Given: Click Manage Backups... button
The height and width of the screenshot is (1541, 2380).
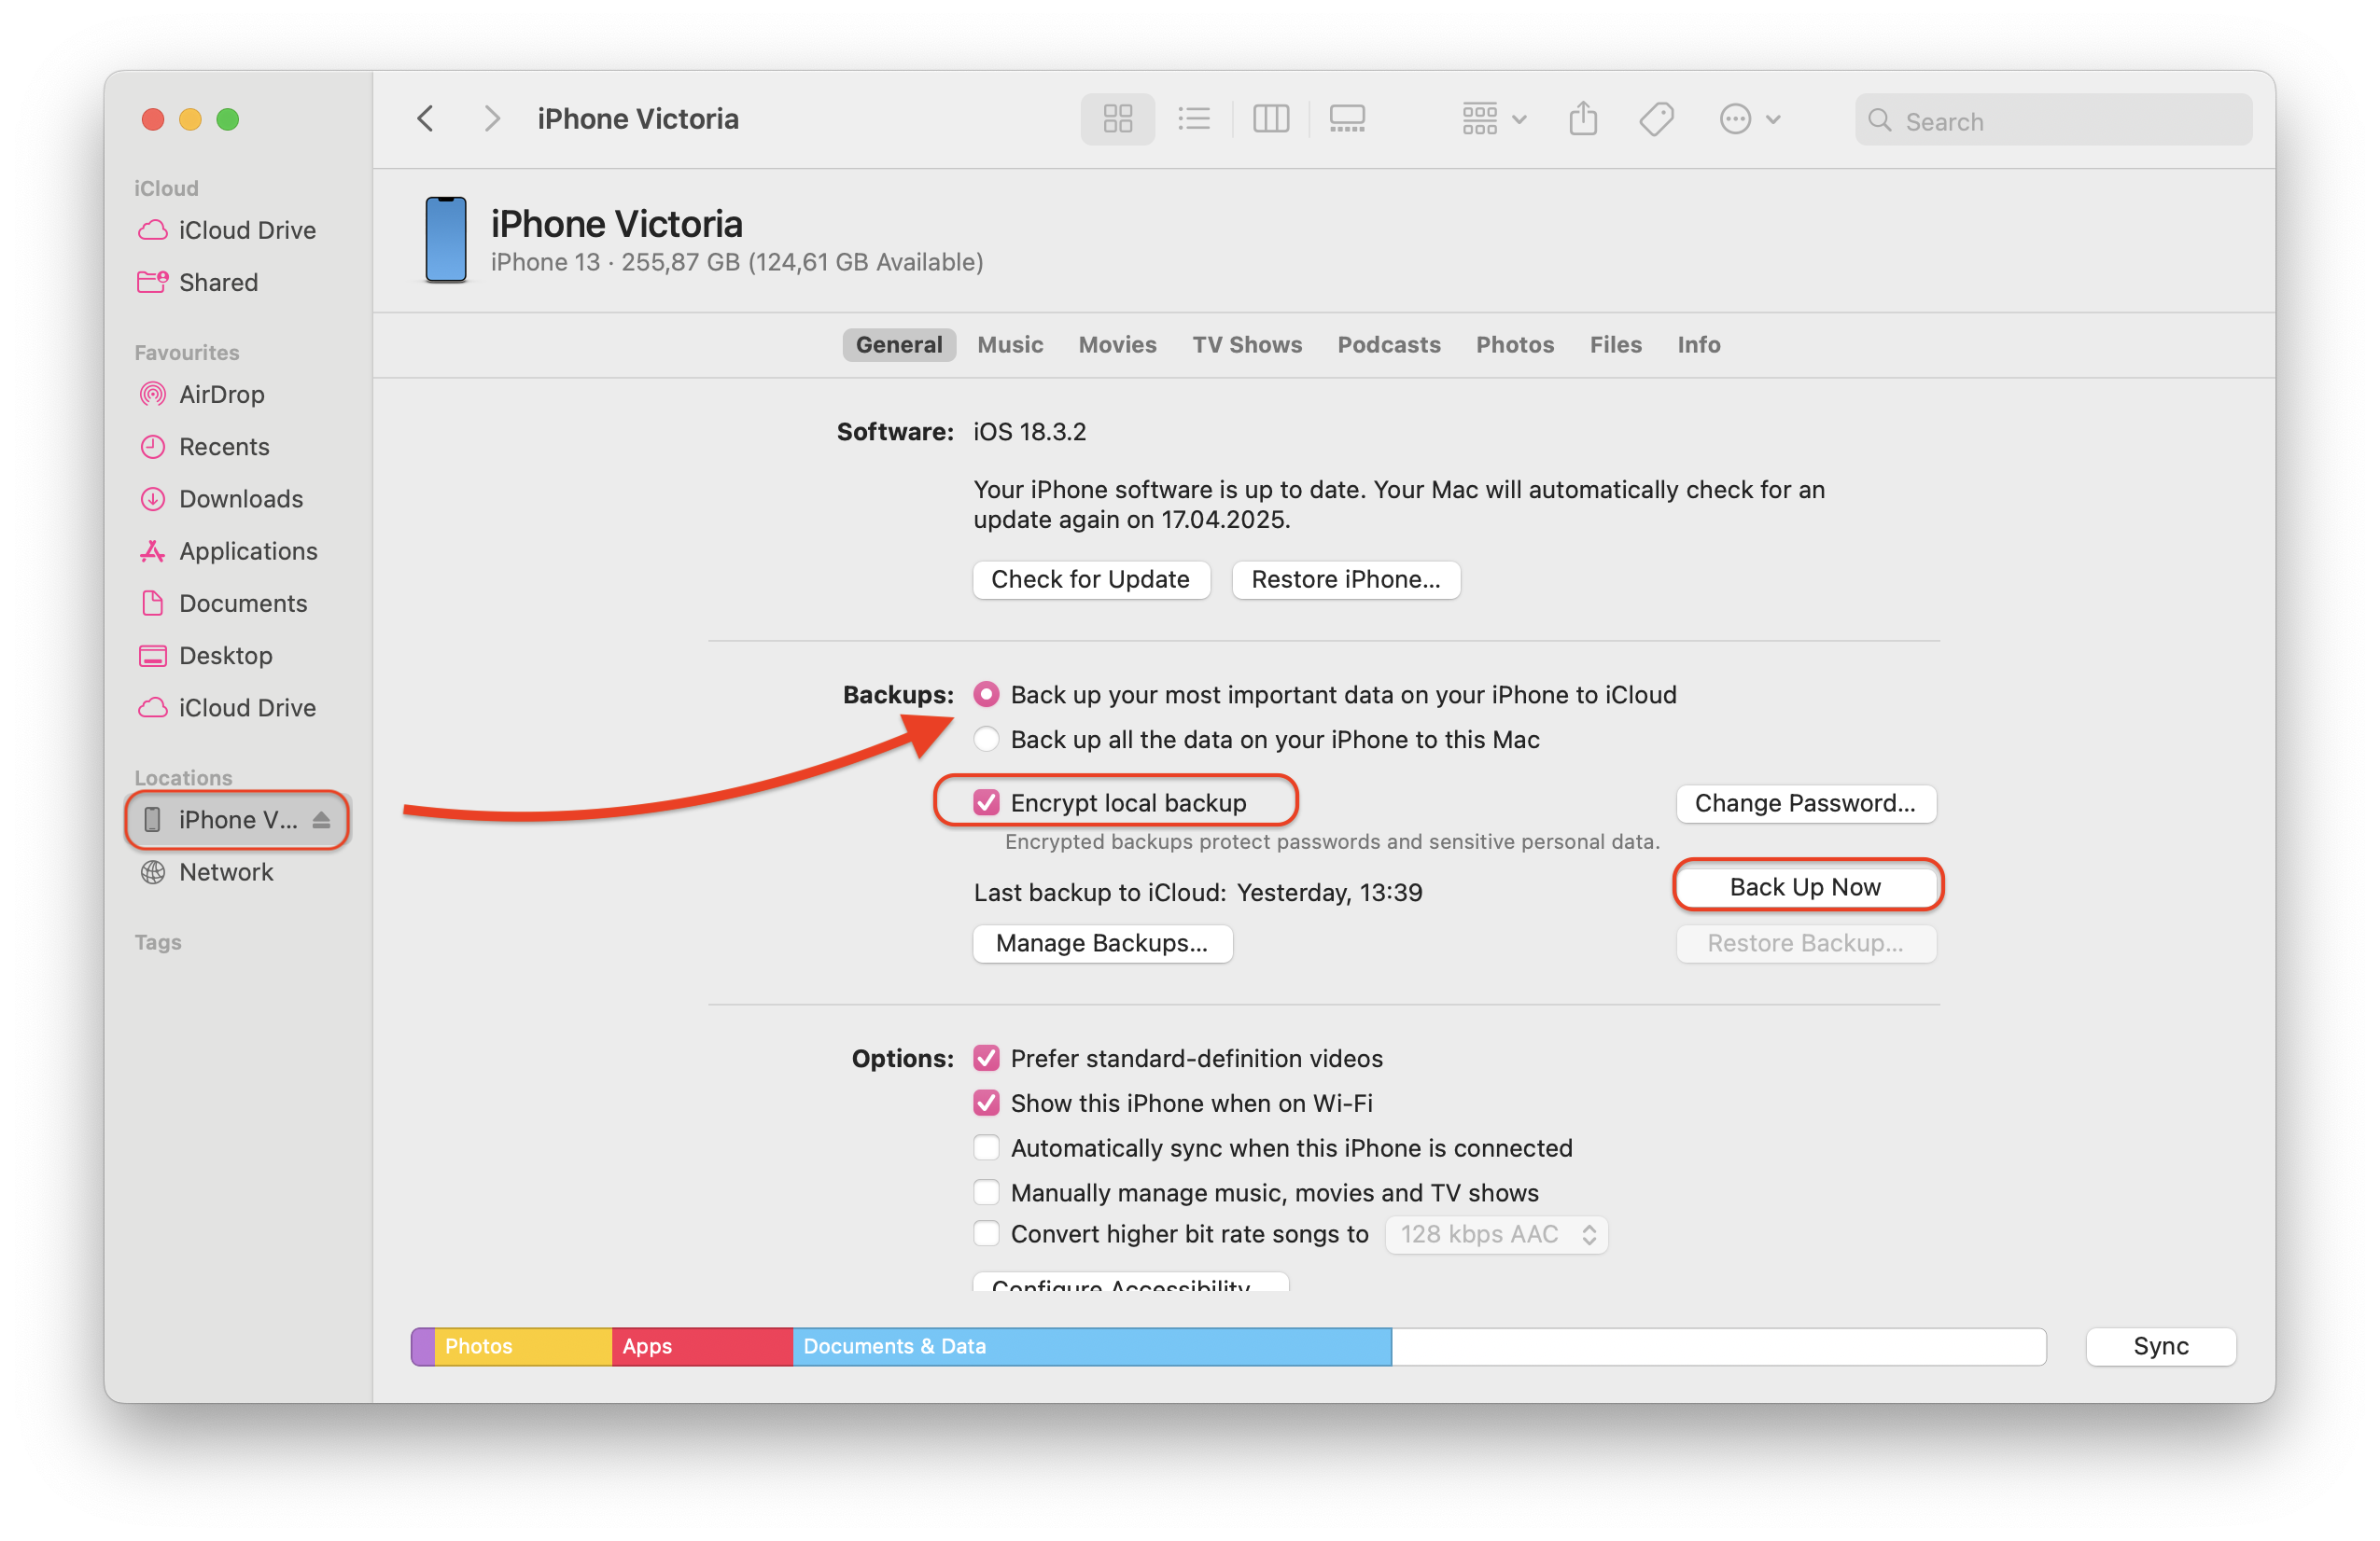Looking at the screenshot, I should coord(1103,943).
